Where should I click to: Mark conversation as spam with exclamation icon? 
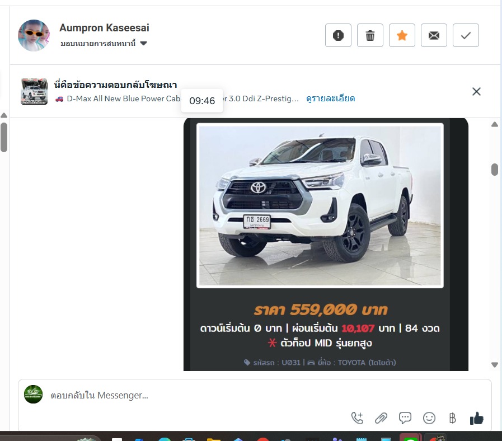338,35
